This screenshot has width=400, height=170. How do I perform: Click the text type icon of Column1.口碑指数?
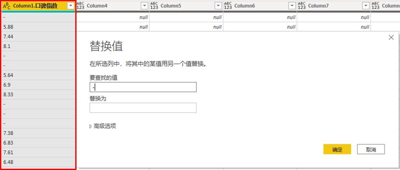pos(6,6)
